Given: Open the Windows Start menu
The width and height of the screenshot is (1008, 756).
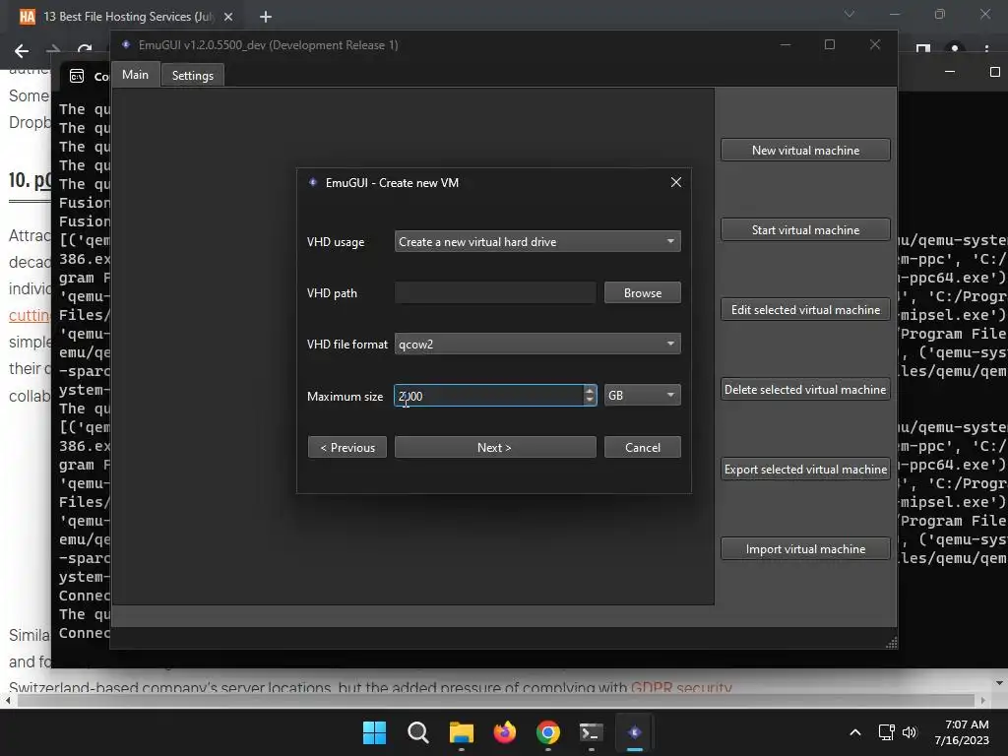Looking at the screenshot, I should tap(374, 732).
